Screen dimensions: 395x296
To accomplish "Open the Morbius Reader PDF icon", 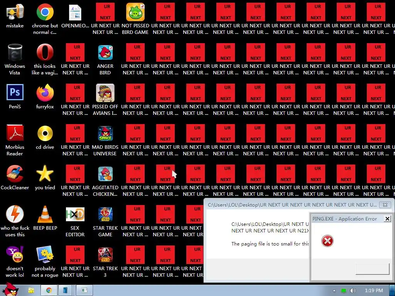I will (x=15, y=133).
